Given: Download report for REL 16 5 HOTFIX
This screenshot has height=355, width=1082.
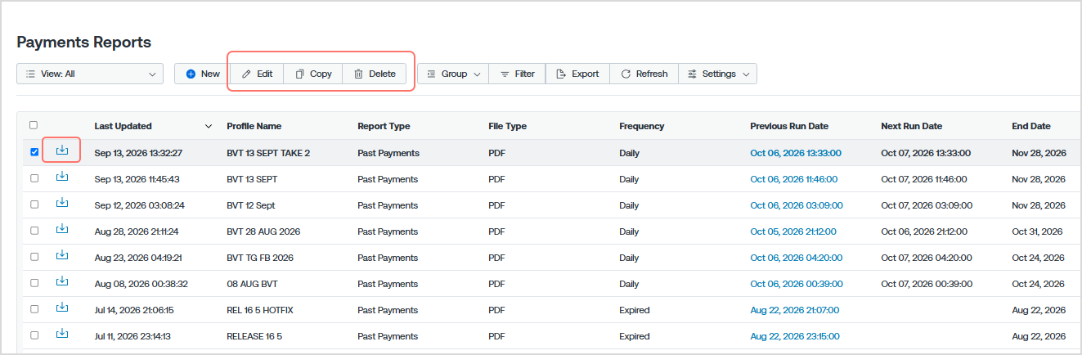Looking at the screenshot, I should tap(62, 308).
